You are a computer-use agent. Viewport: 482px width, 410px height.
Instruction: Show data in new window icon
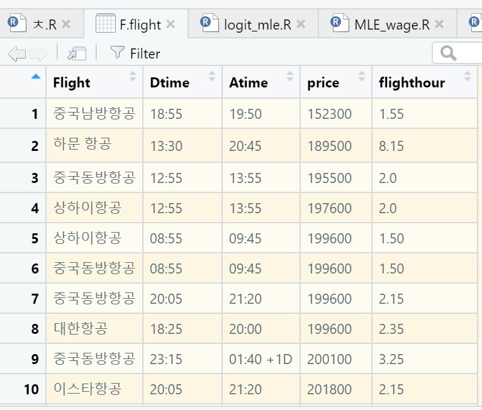[x=77, y=53]
